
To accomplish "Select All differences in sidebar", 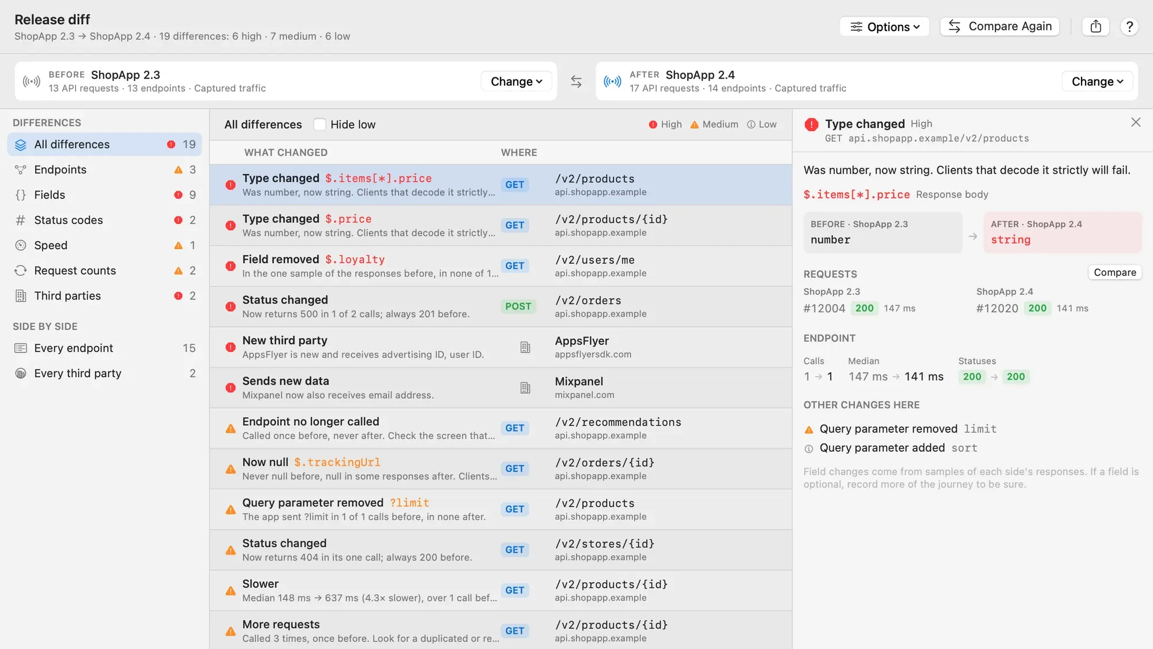I will tap(104, 144).
